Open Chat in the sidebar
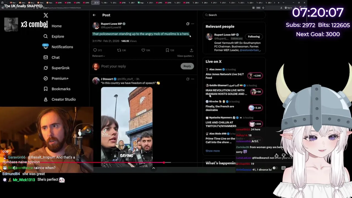352x198 pixels. click(51, 57)
